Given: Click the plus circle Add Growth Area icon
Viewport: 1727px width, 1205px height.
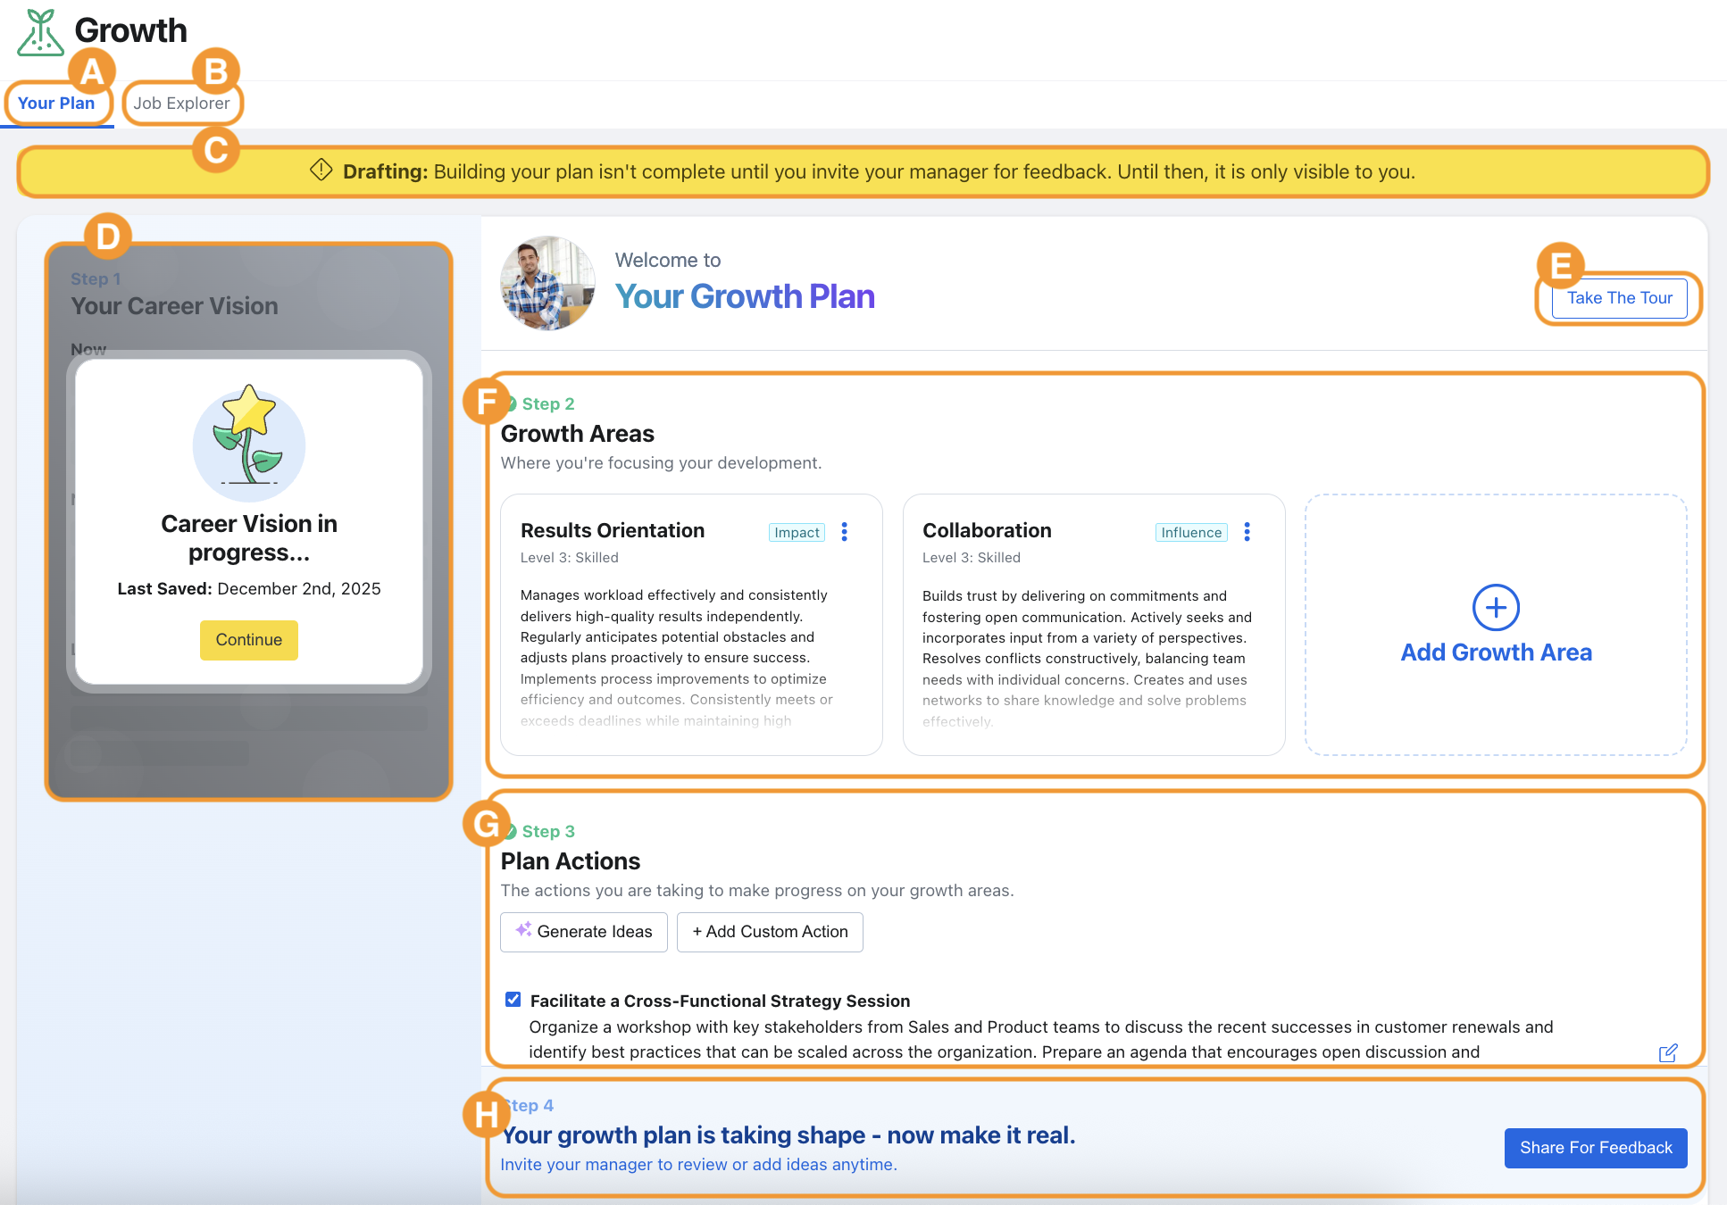Looking at the screenshot, I should (1496, 608).
